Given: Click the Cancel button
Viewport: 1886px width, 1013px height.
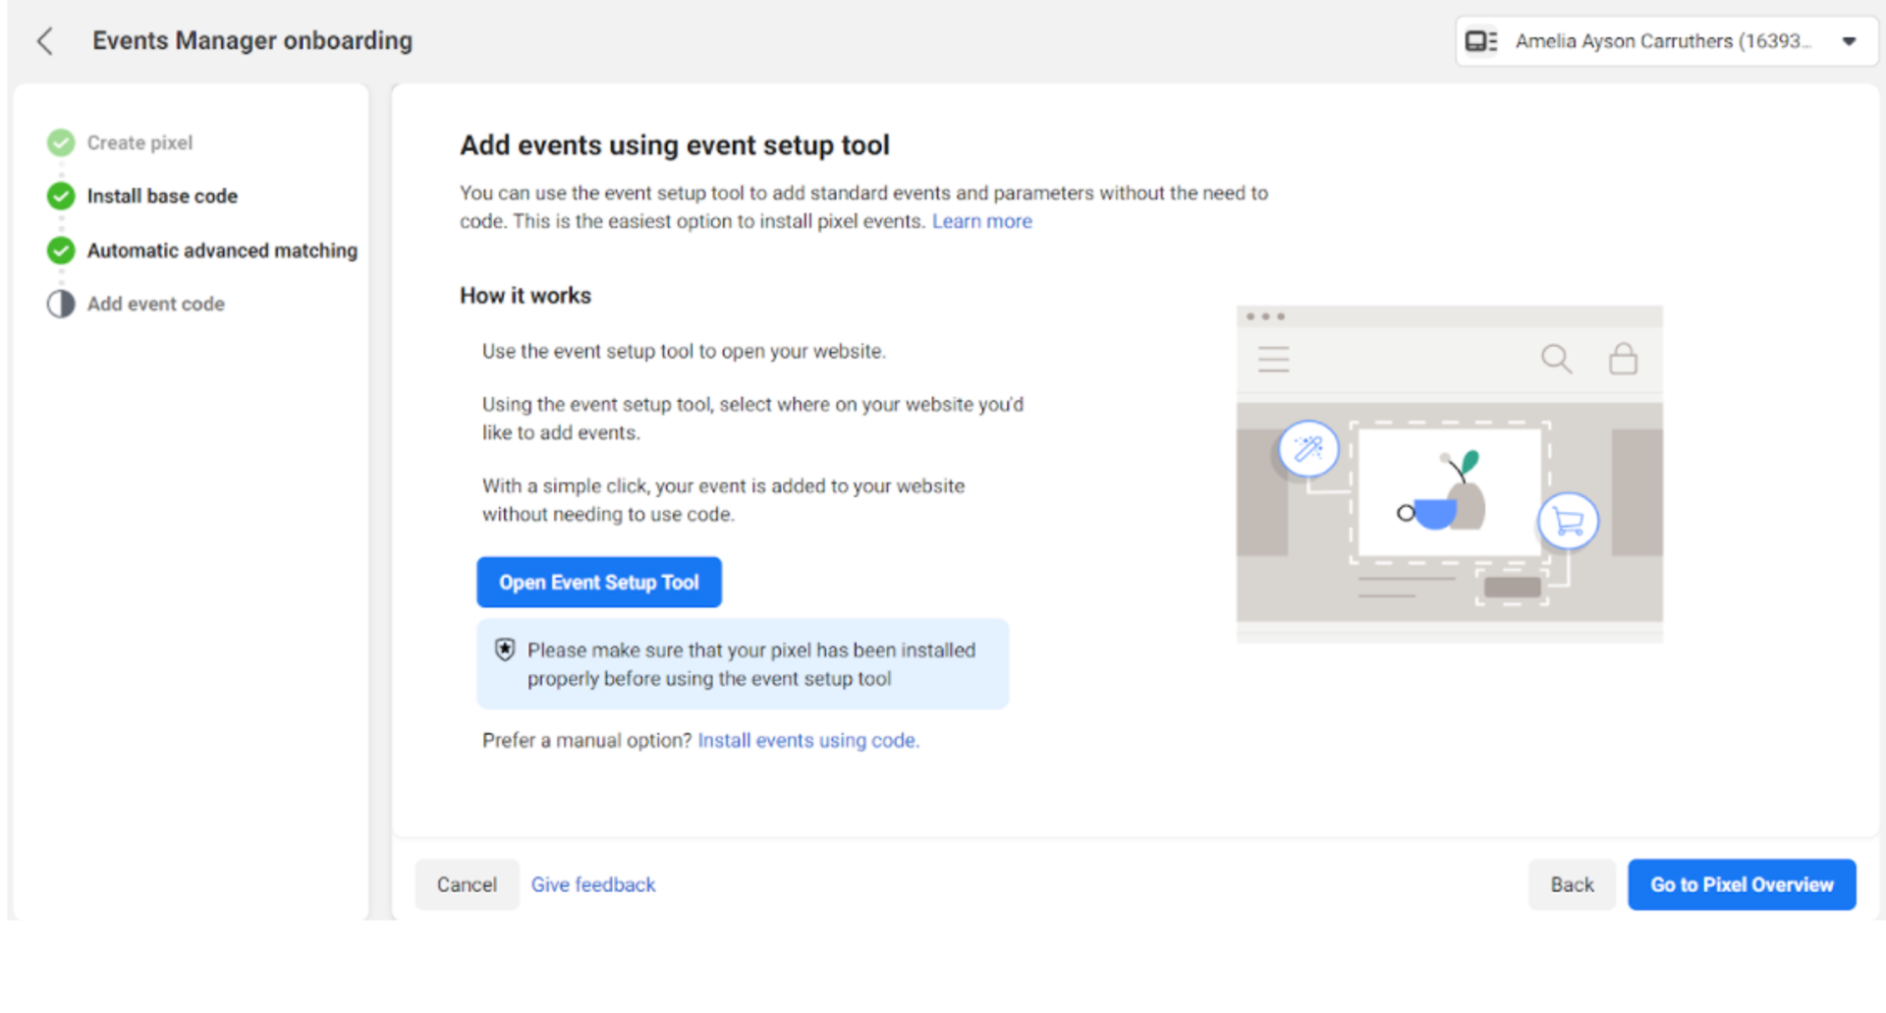Looking at the screenshot, I should pyautogui.click(x=467, y=884).
